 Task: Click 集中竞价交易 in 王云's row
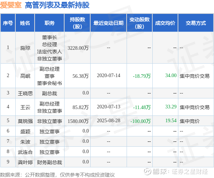click(195, 107)
